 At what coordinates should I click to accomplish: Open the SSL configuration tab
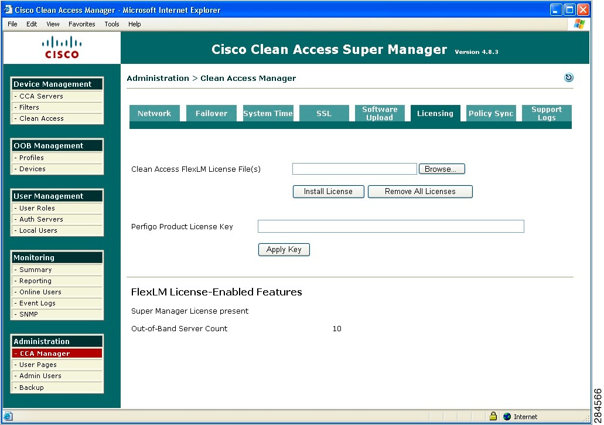pos(324,113)
